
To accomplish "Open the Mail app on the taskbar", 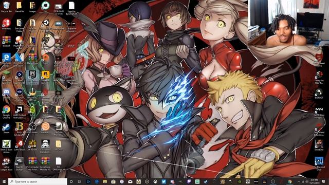I will (x=130, y=181).
